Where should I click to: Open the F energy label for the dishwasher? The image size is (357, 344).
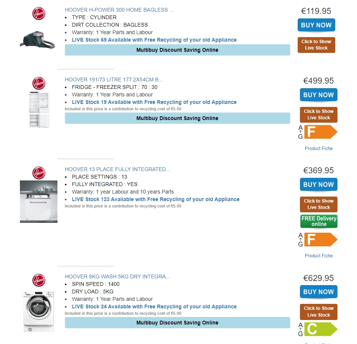pos(318,240)
